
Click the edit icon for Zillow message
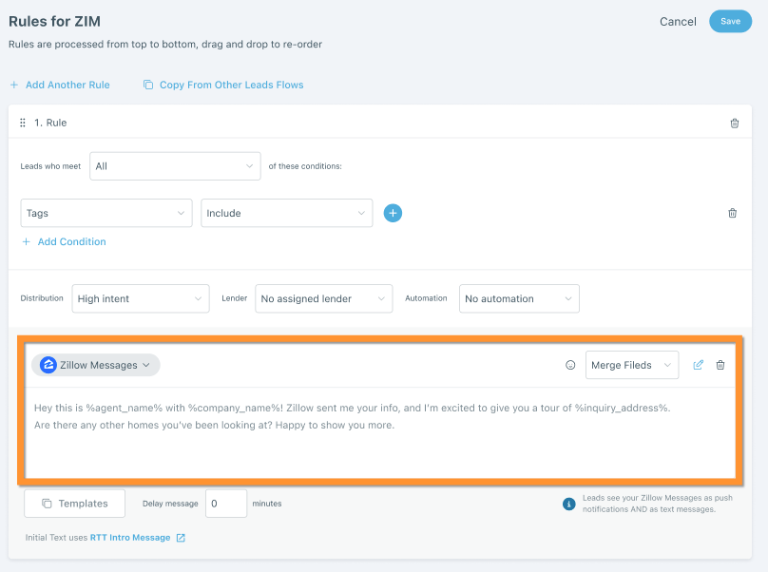pyautogui.click(x=699, y=365)
